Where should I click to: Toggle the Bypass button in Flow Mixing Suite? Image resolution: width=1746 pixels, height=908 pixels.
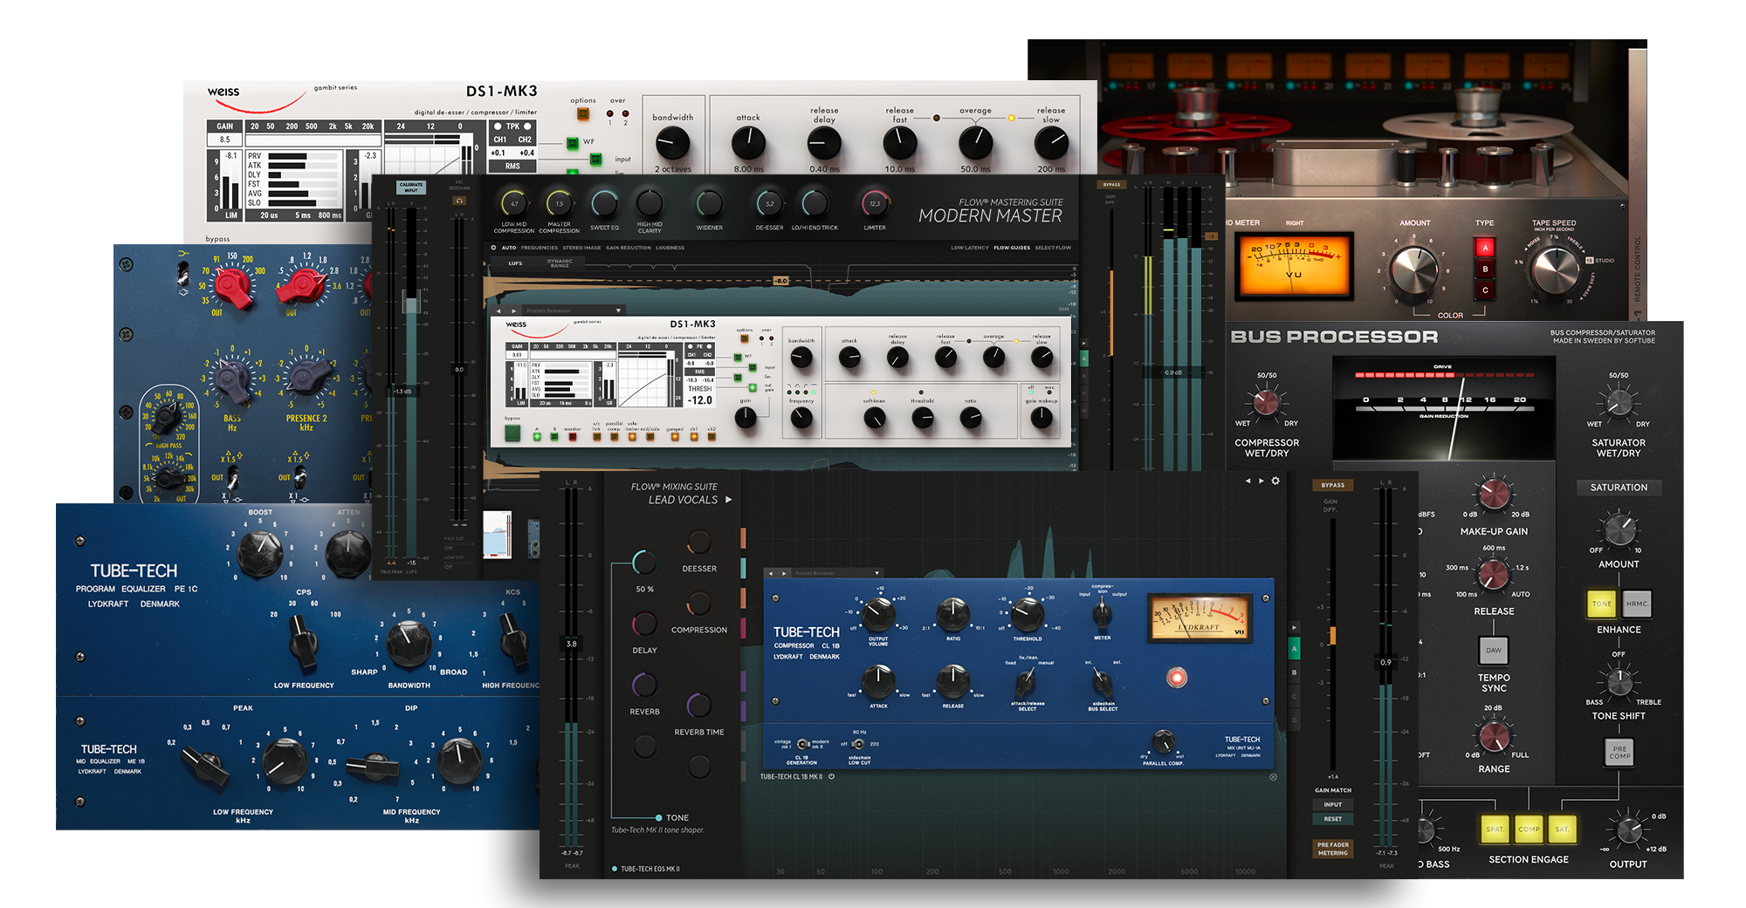click(1332, 485)
